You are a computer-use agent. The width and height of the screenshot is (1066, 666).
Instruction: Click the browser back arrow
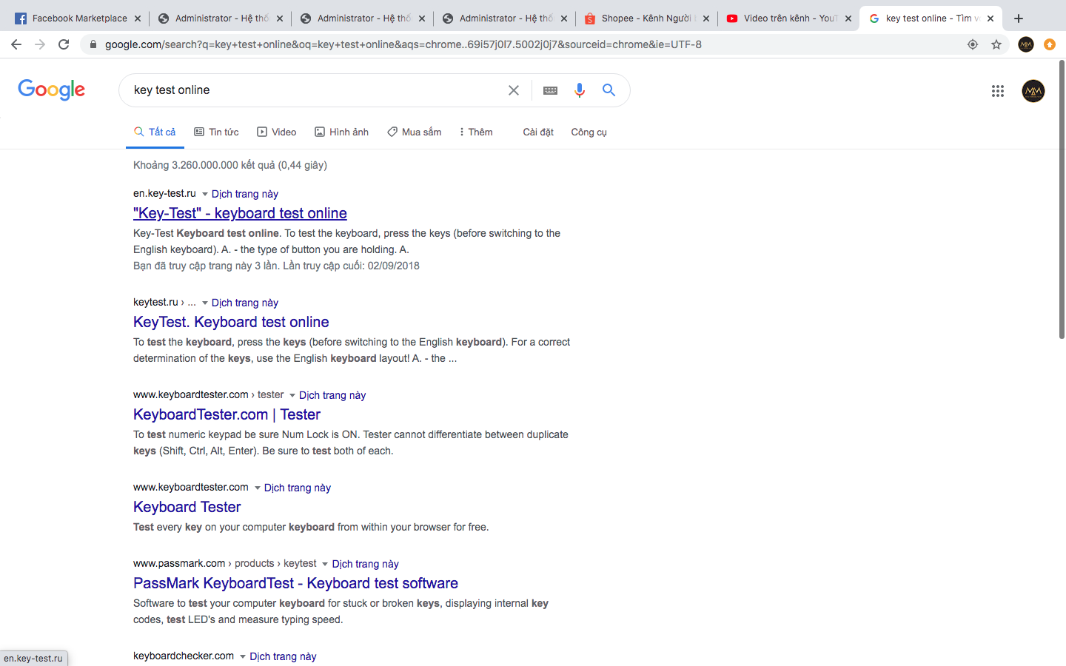(x=16, y=44)
